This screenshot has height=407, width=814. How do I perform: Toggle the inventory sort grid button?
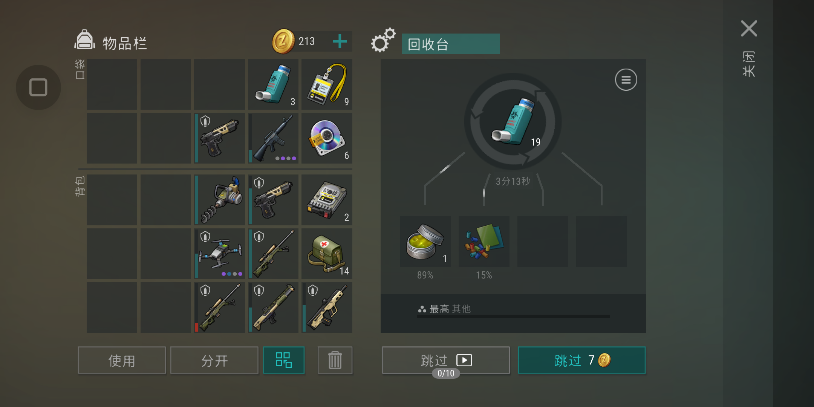tap(284, 360)
